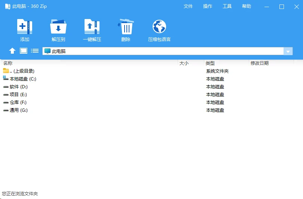This screenshot has height=199, width=303.
Task: Expand the address bar path dropdown
Action: (288, 51)
